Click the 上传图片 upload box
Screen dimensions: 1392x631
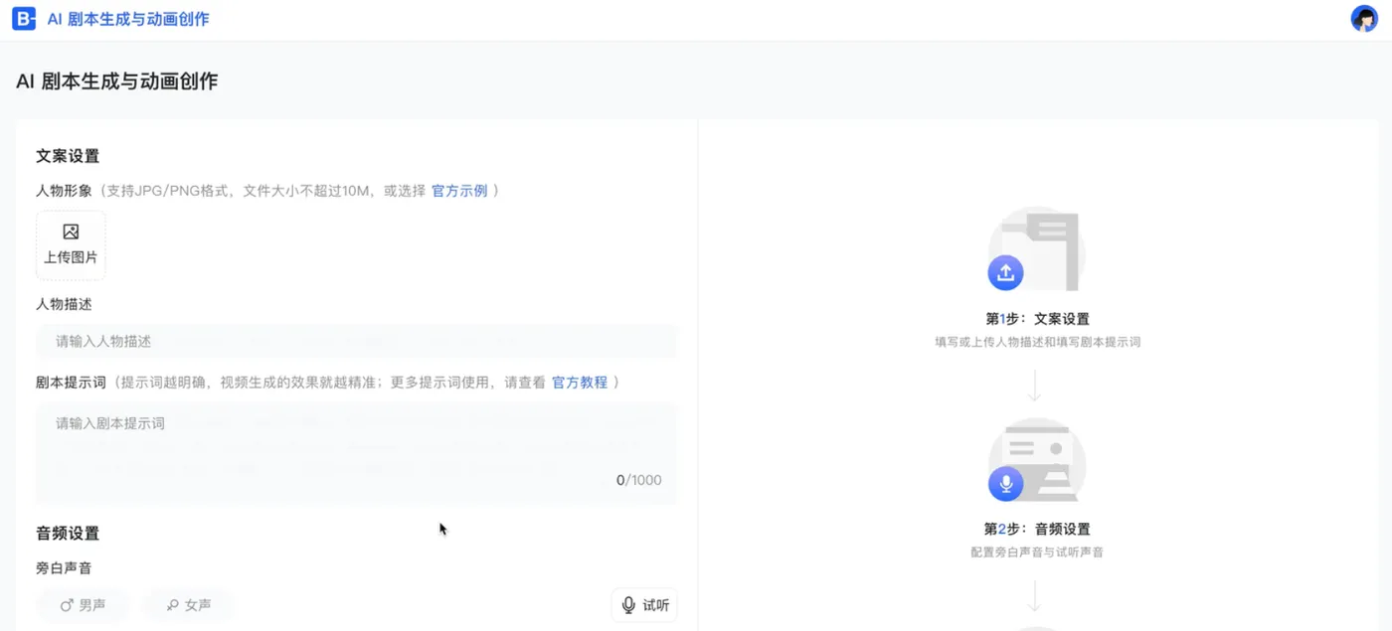71,245
